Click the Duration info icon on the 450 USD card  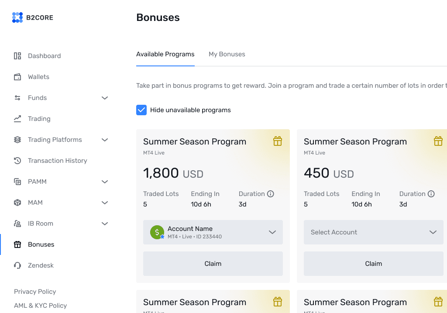(431, 194)
